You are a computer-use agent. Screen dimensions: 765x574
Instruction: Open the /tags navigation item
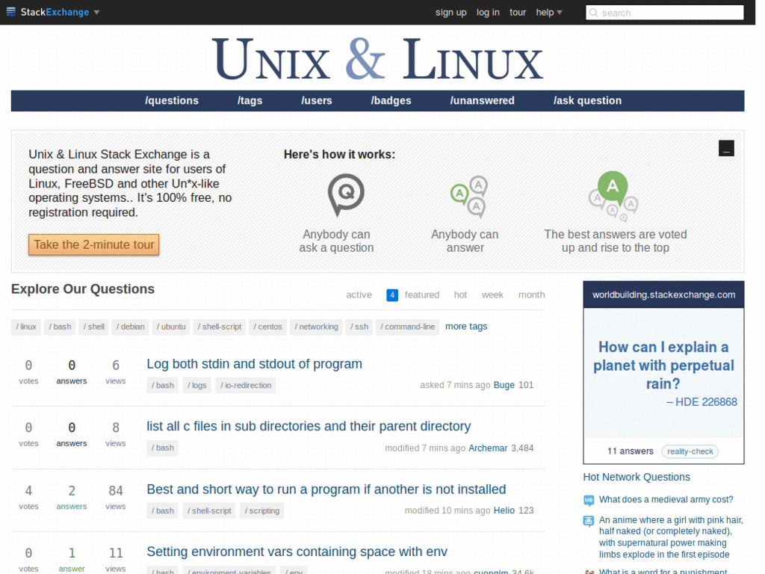pos(250,101)
